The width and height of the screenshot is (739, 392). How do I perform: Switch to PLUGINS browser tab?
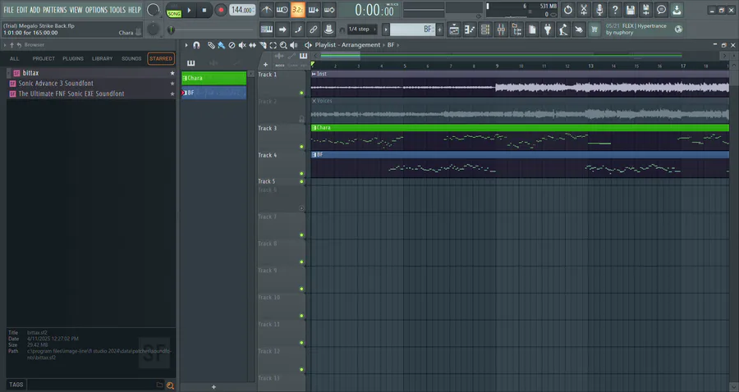(x=73, y=59)
